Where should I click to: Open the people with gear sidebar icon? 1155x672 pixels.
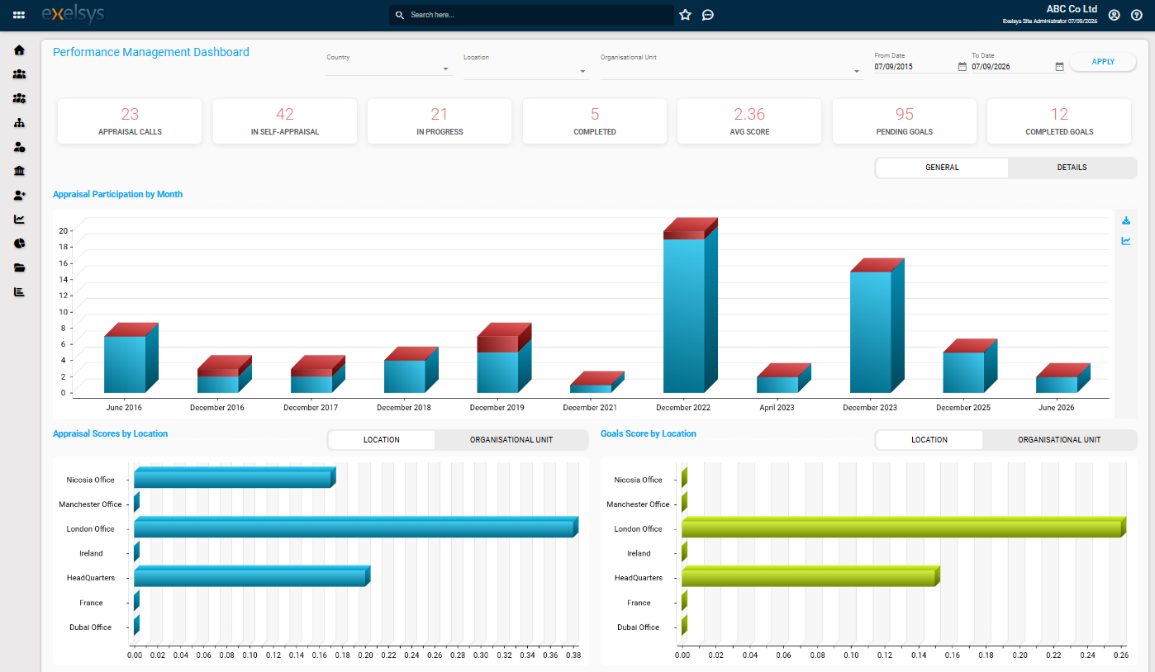pyautogui.click(x=19, y=98)
